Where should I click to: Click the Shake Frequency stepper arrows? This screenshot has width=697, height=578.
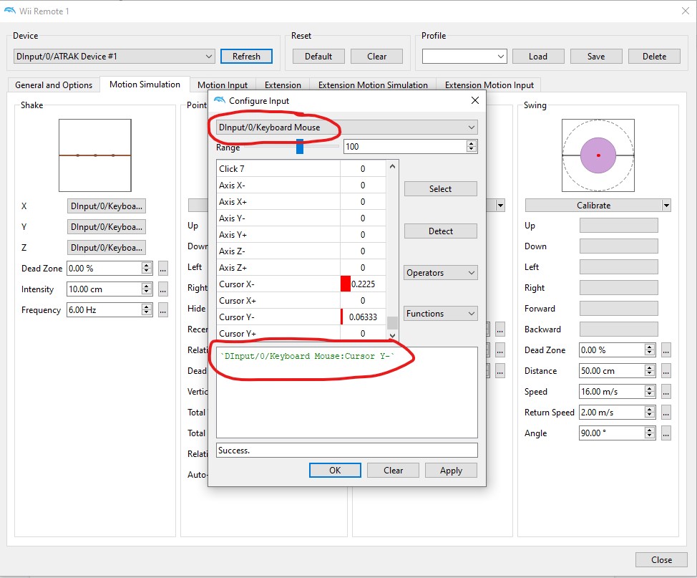pyautogui.click(x=147, y=309)
